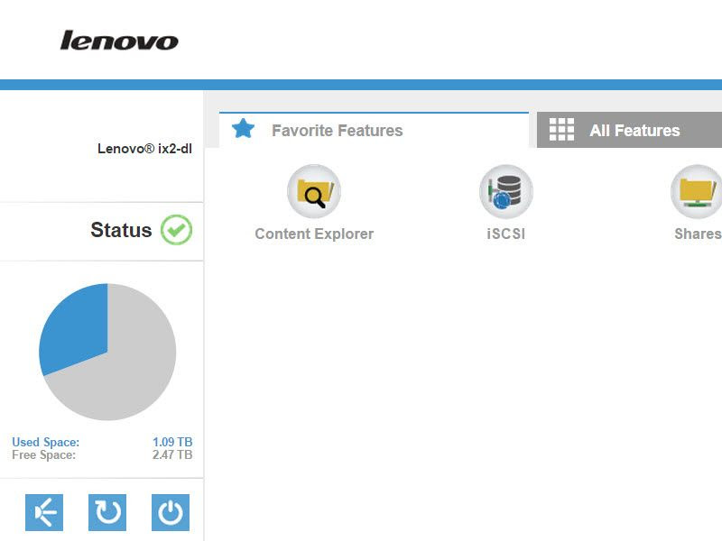Viewport: 722px width, 541px height.
Task: Click the Content Explorer label
Action: [x=314, y=234]
